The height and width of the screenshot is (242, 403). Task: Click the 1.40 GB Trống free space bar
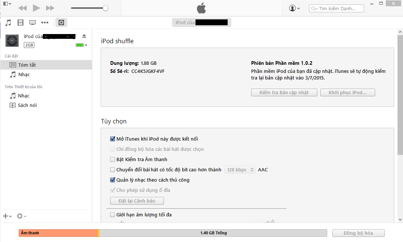213,233
